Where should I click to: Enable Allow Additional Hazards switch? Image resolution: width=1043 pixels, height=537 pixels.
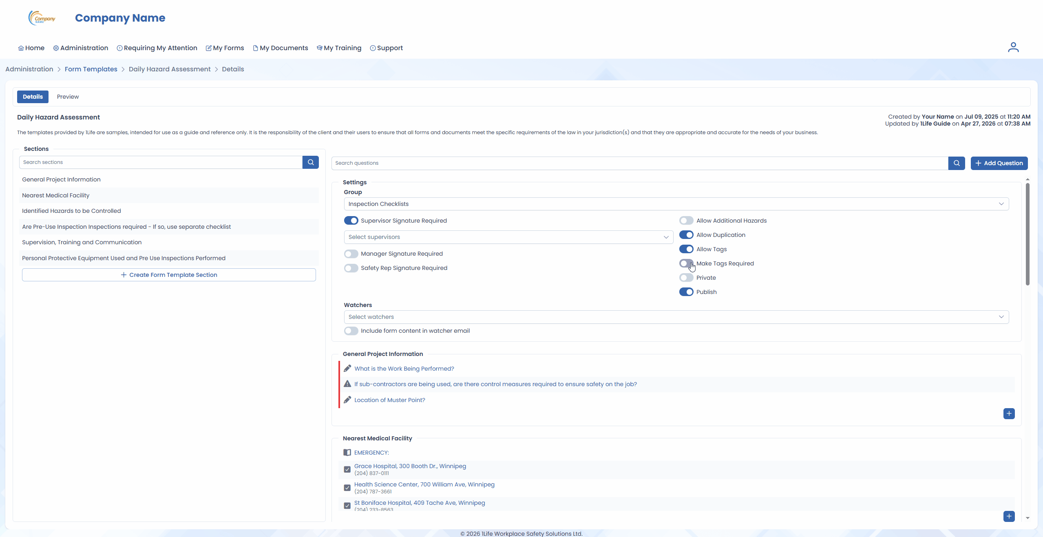point(686,221)
